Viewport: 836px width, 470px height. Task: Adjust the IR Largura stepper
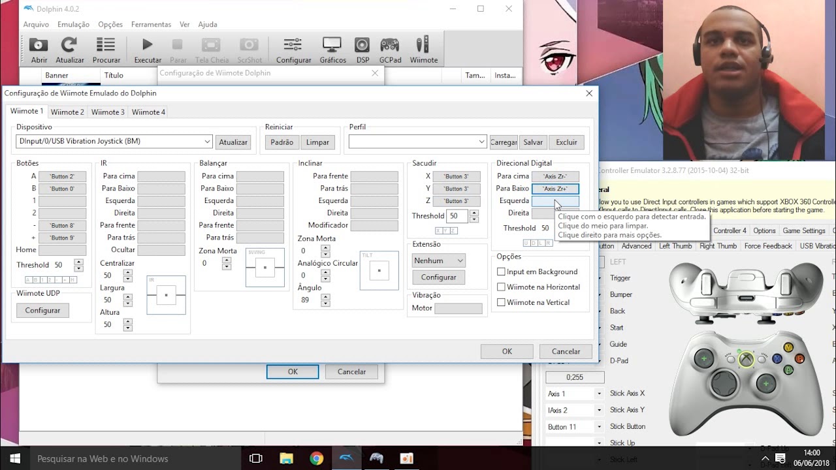click(127, 300)
